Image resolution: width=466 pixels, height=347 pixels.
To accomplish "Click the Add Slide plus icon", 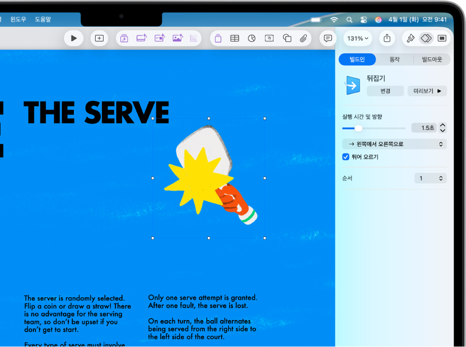I will tap(99, 38).
